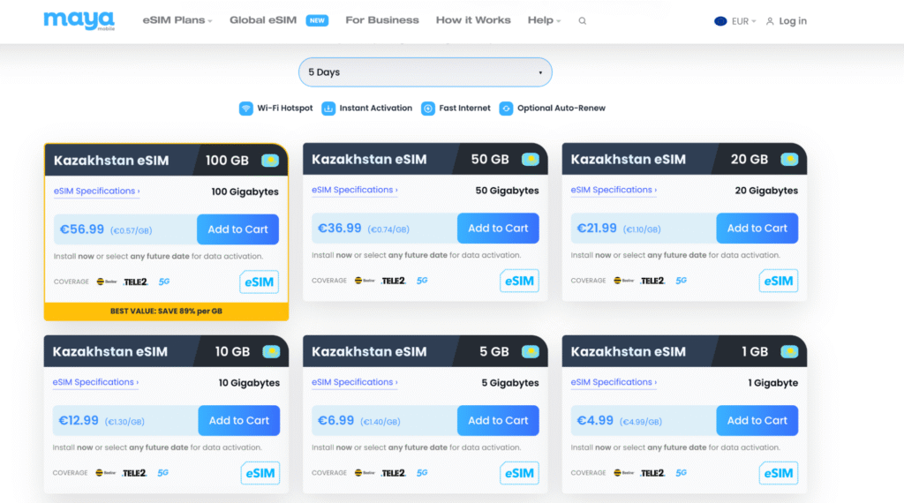Click the €4.99 price
Screen dimensions: 904x503
click(x=595, y=421)
